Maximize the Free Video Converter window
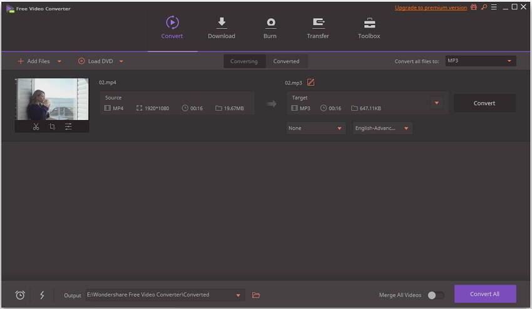The image size is (532, 309). (x=514, y=7)
